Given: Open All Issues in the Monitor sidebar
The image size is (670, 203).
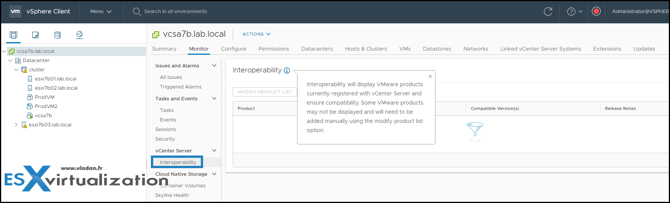Looking at the screenshot, I should pos(171,77).
